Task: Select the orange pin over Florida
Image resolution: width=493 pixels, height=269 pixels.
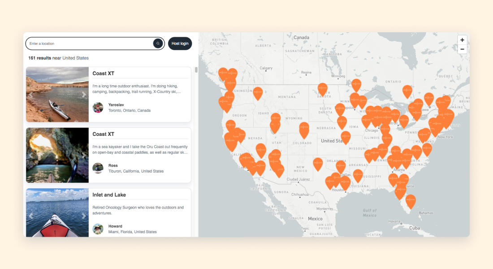Action: pyautogui.click(x=410, y=199)
